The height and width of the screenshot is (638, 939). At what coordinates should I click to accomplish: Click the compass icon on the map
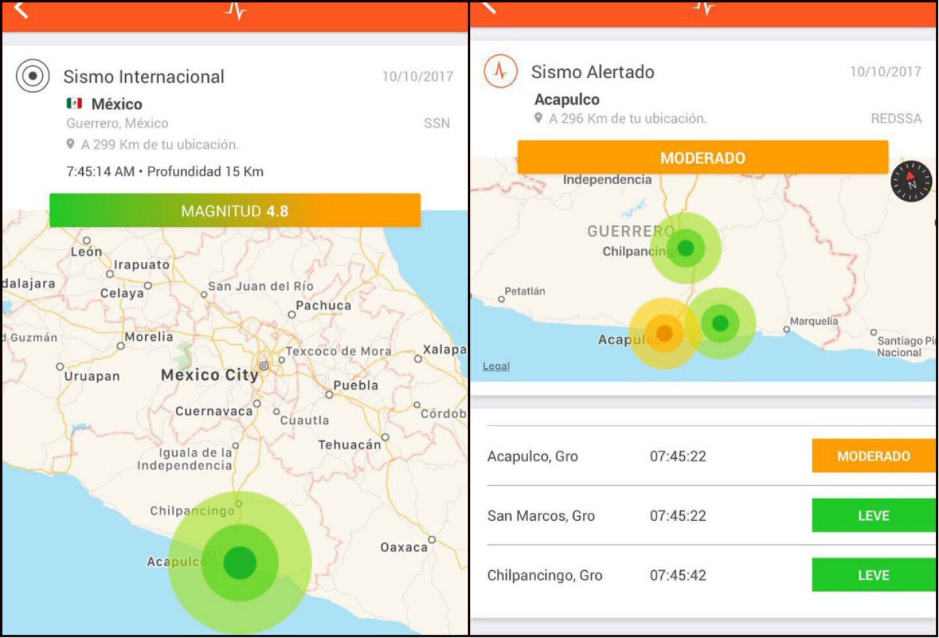[911, 181]
